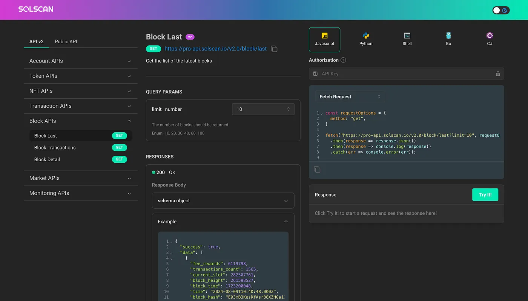
Task: Click the GET method badge beside the URL
Action: tap(153, 49)
